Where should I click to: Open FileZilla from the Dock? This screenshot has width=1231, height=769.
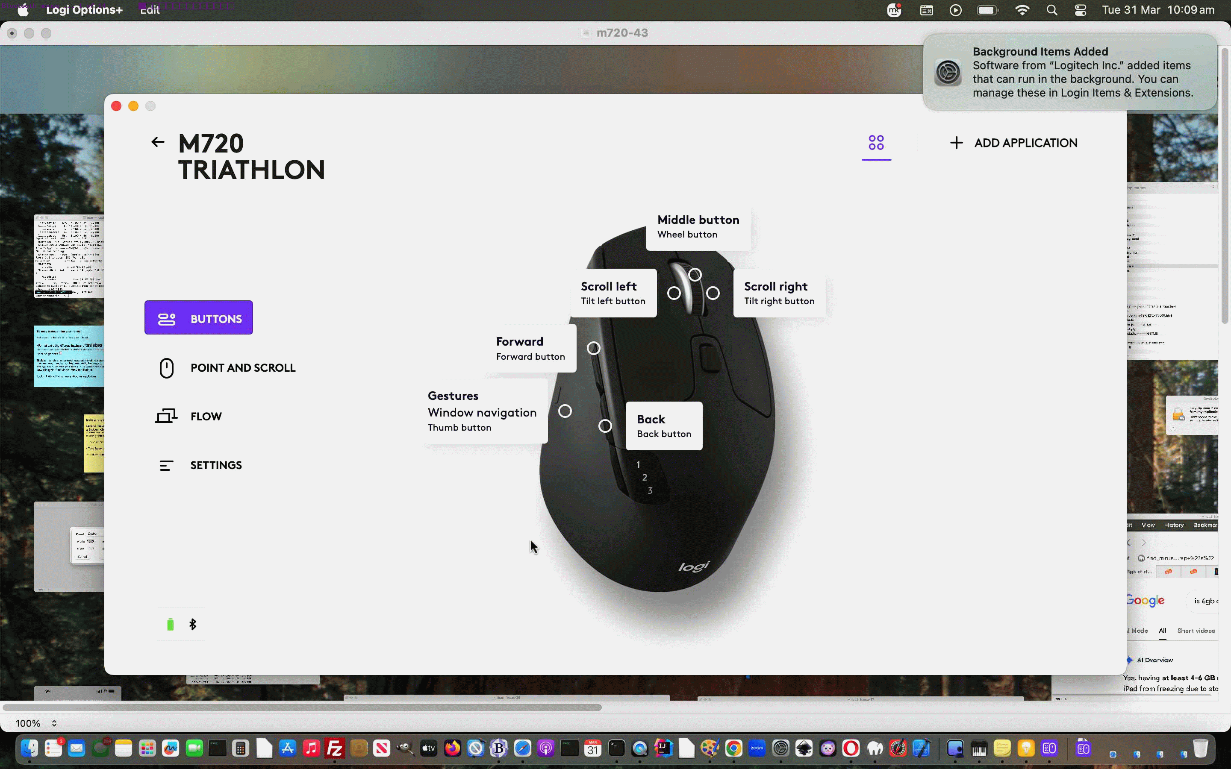pyautogui.click(x=335, y=748)
